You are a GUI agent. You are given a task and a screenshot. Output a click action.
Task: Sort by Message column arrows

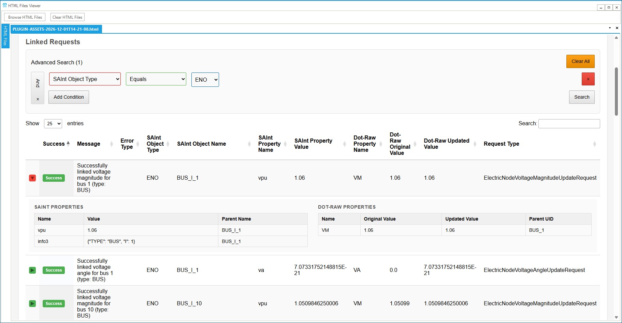[111, 144]
